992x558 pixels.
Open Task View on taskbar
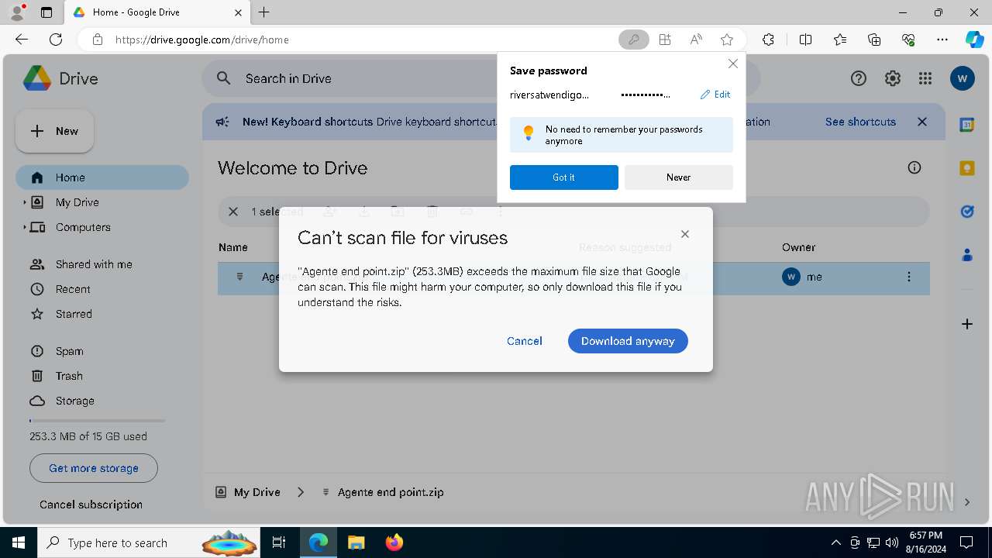pos(280,542)
